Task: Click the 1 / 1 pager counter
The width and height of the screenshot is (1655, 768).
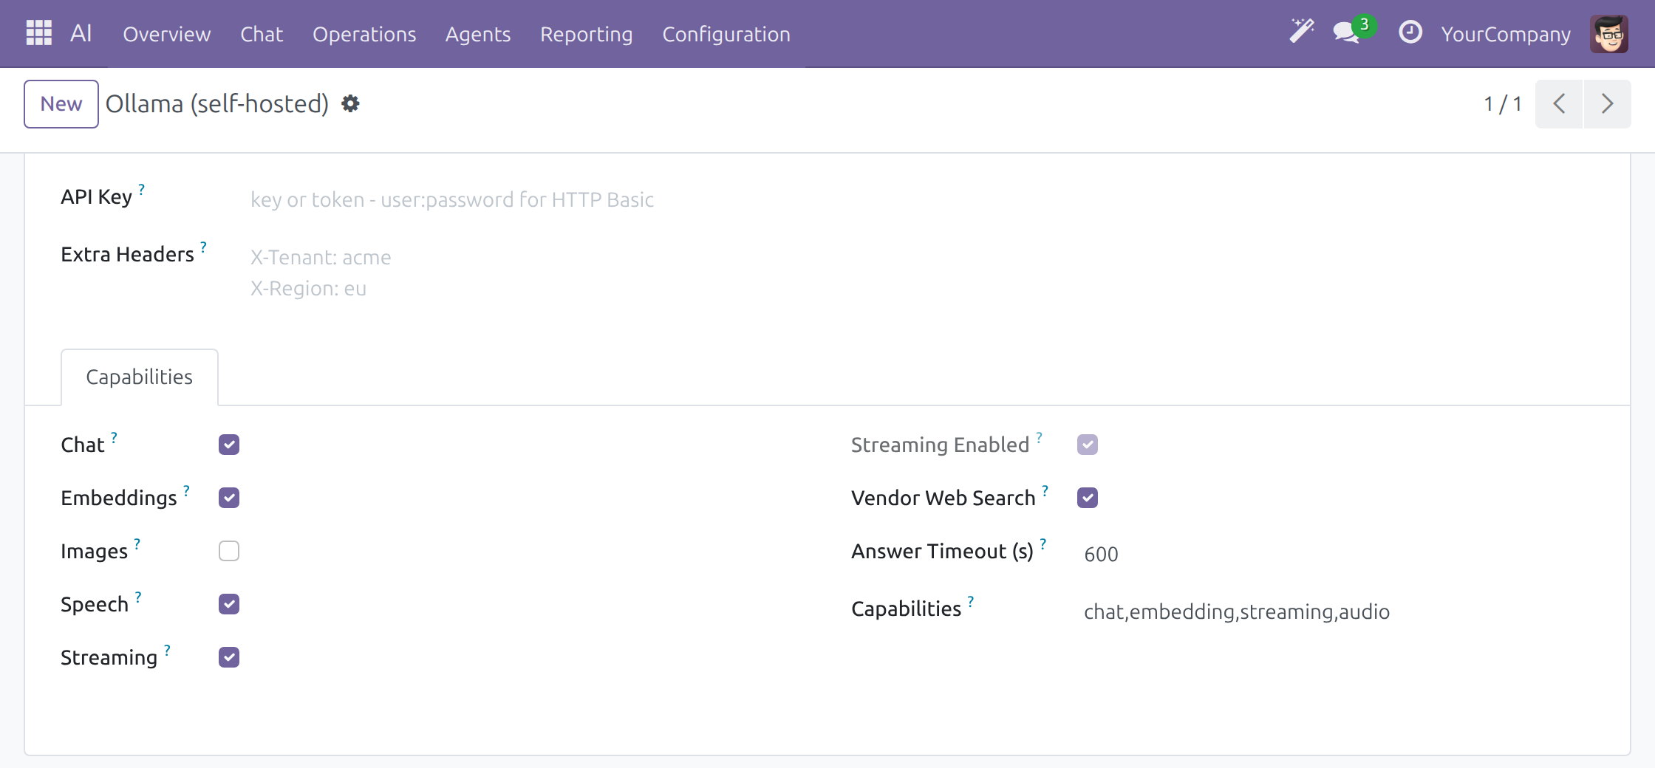Action: tap(1502, 104)
